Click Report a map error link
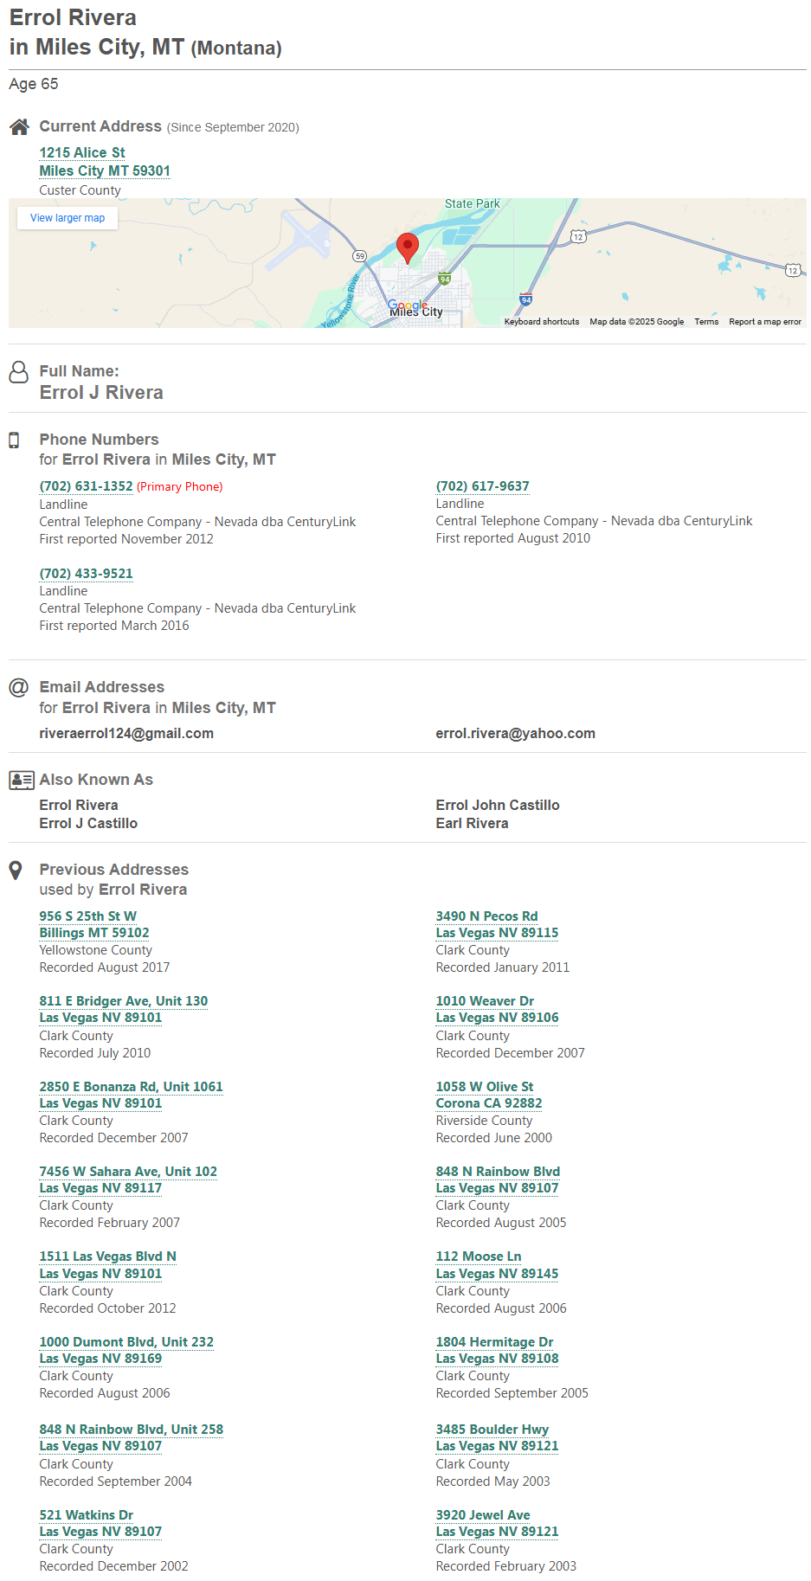The height and width of the screenshot is (1581, 811). [x=765, y=322]
